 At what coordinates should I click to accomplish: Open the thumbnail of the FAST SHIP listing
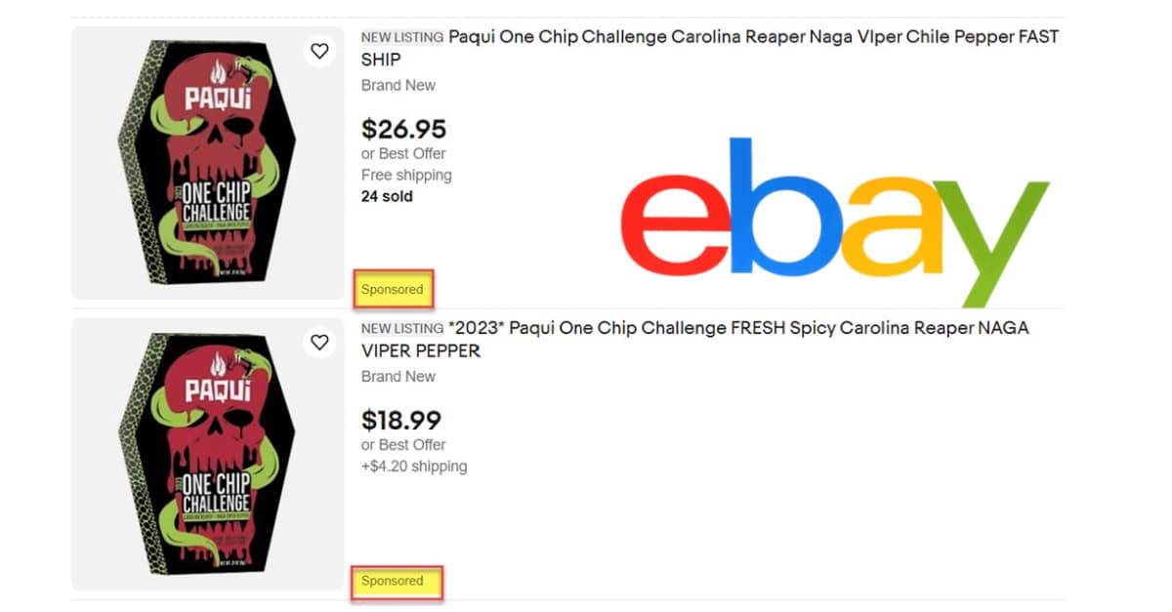pyautogui.click(x=207, y=162)
